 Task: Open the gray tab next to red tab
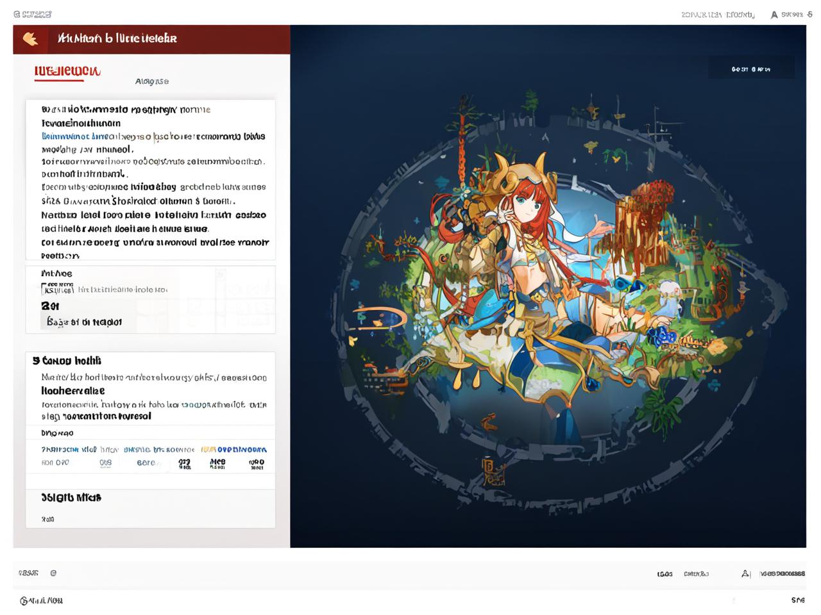pos(152,81)
